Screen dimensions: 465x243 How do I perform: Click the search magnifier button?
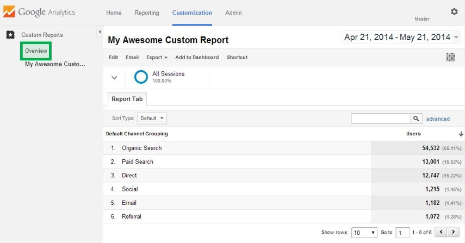(416, 119)
